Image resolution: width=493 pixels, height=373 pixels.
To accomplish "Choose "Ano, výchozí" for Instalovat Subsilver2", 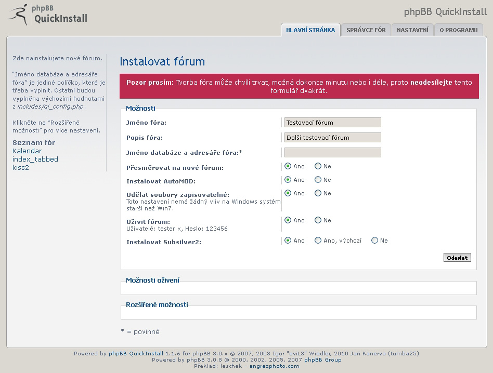I will click(318, 241).
